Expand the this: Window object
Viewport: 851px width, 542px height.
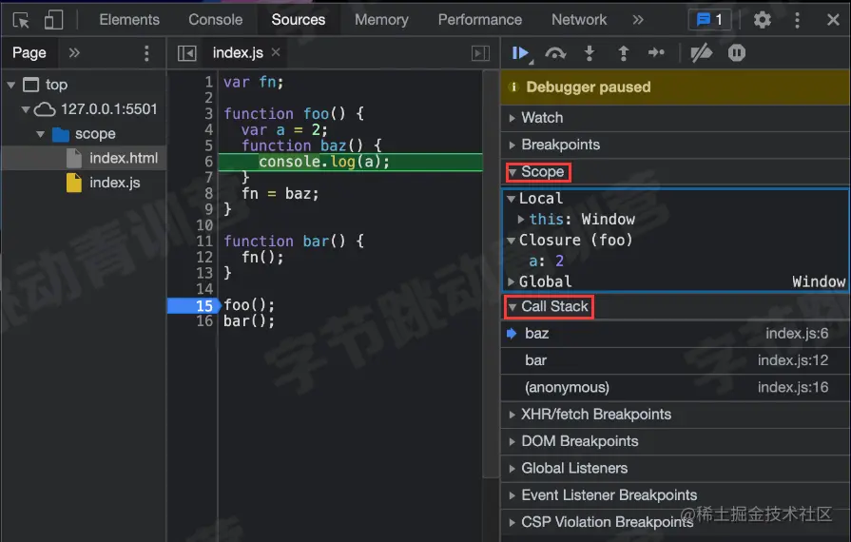(x=520, y=220)
